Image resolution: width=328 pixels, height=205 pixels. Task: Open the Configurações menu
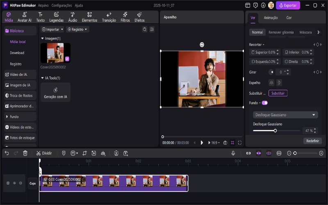62,6
